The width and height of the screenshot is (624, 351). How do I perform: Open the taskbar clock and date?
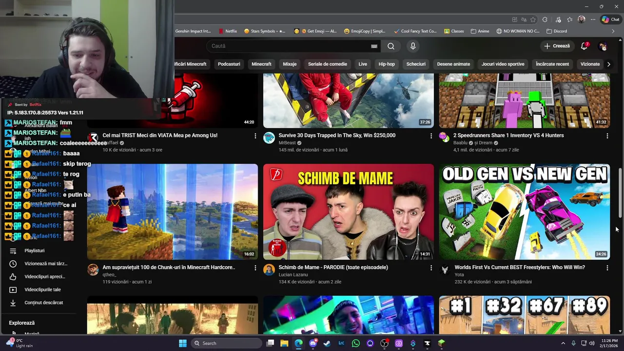pos(608,343)
